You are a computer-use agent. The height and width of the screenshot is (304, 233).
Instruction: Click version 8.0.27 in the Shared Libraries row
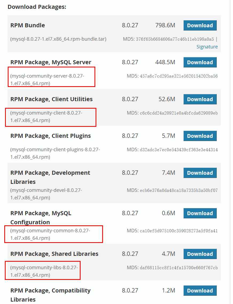tap(130, 254)
